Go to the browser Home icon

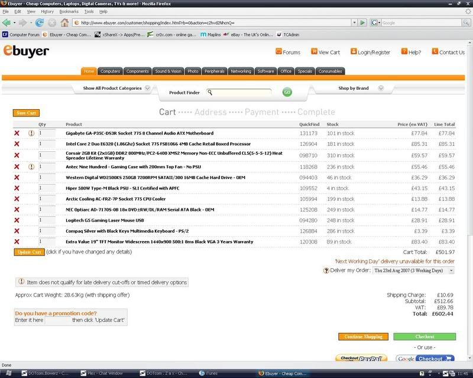(64, 22)
